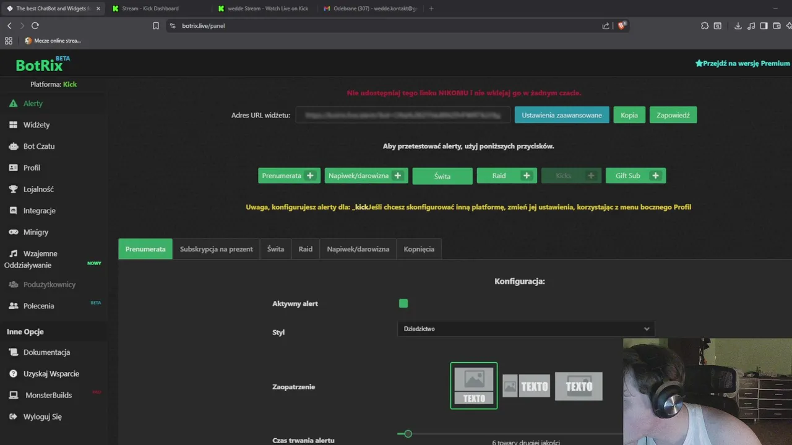The image size is (792, 445).
Task: Test the Napiwek/darowizna alert button
Action: tap(366, 176)
